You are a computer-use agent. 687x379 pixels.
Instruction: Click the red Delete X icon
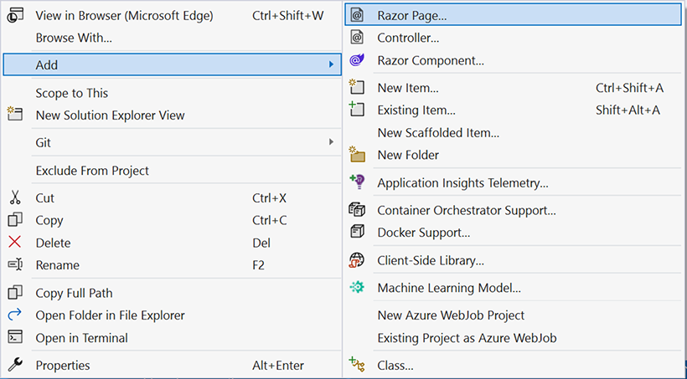point(15,242)
